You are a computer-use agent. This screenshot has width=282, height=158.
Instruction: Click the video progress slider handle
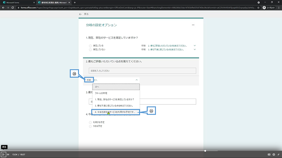(205, 151)
